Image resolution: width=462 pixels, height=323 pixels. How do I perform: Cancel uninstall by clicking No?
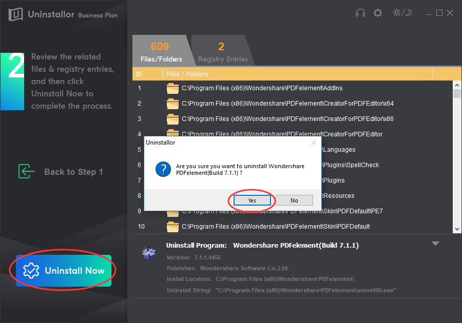[x=294, y=200]
